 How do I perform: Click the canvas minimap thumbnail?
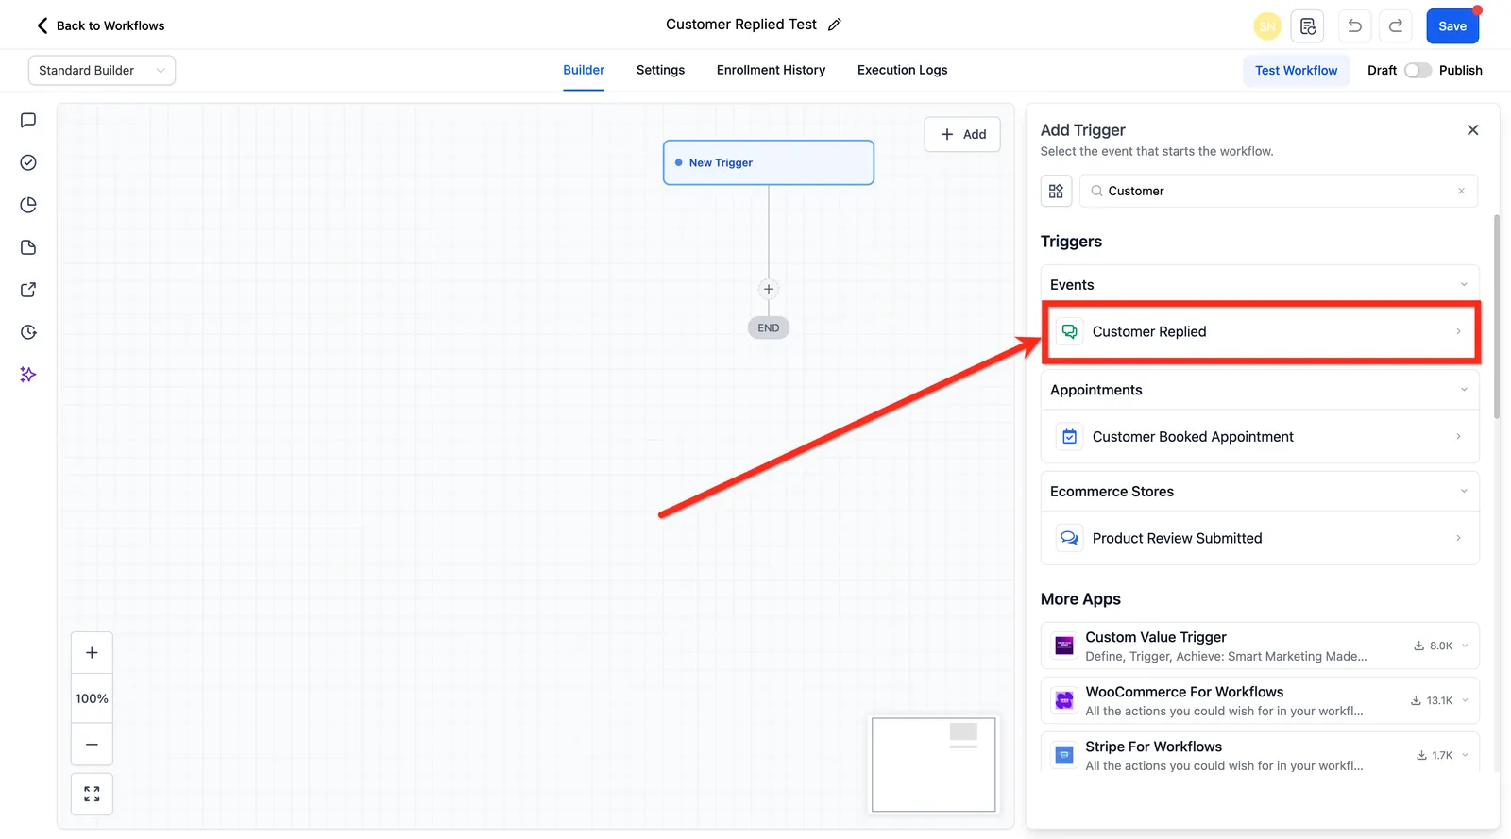click(933, 764)
